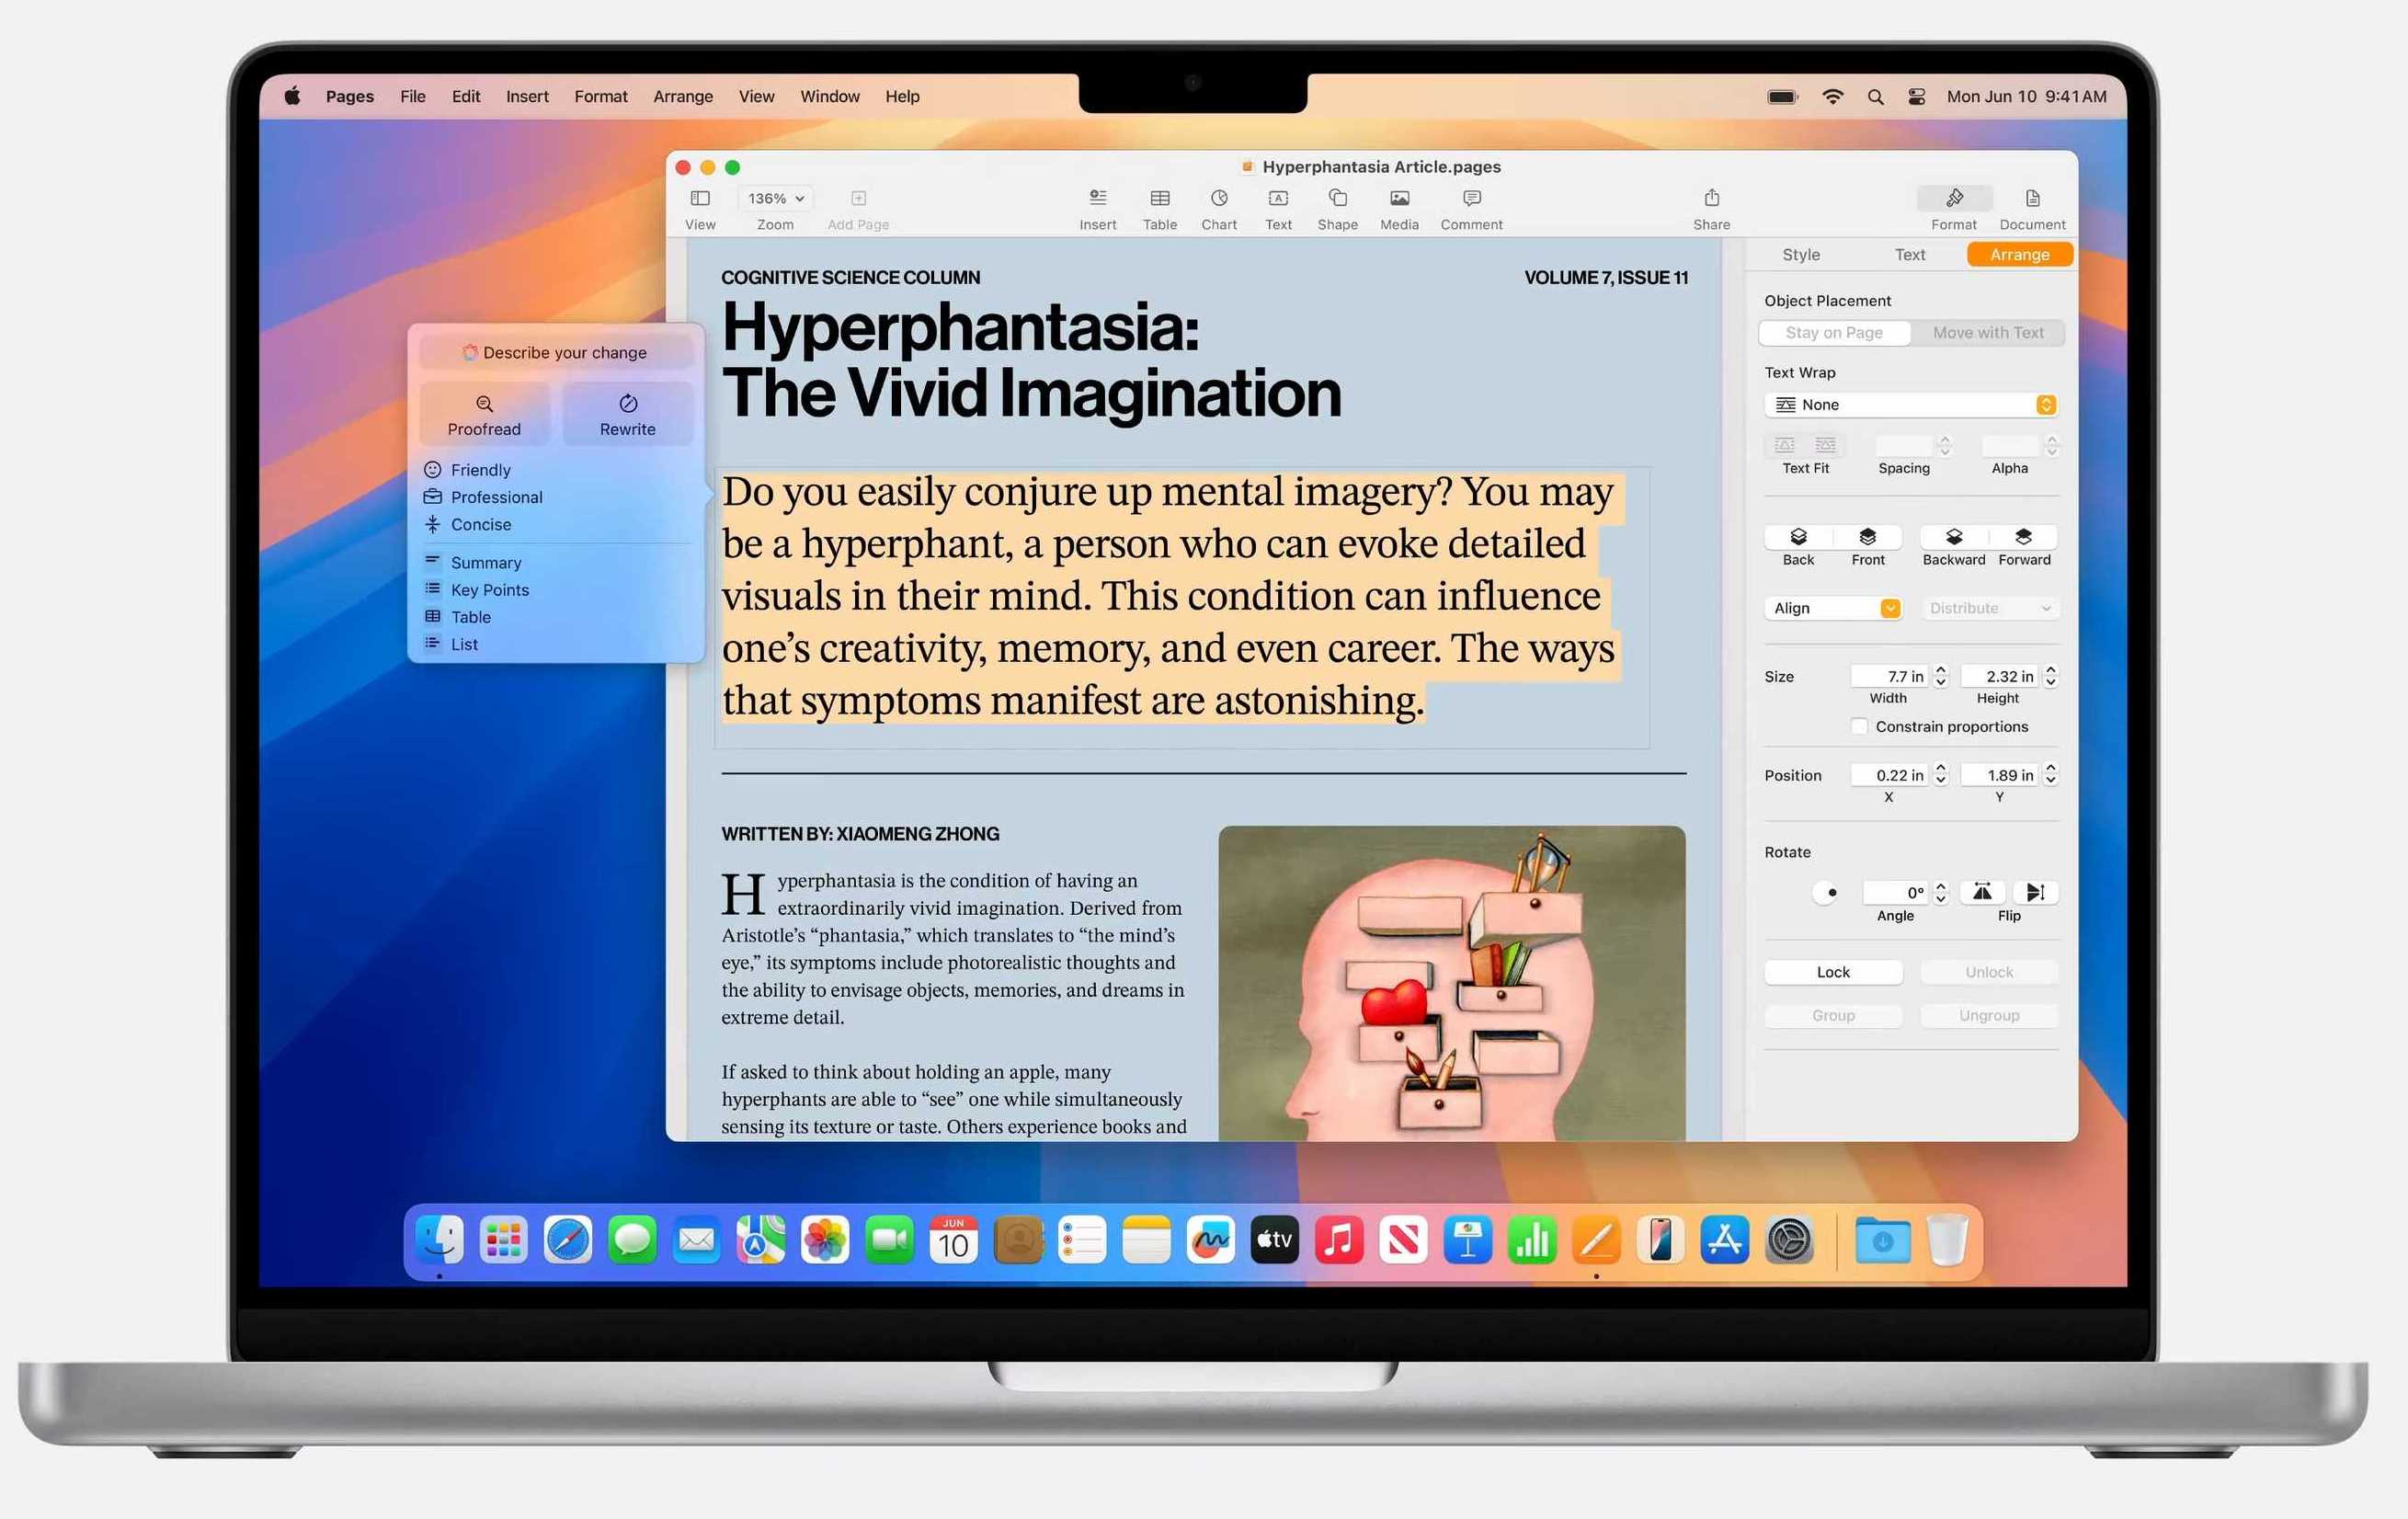The height and width of the screenshot is (1519, 2408).
Task: Select Professional tone in AI panel
Action: [497, 496]
